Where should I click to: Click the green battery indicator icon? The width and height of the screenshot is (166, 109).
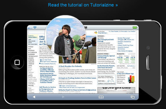click(135, 28)
